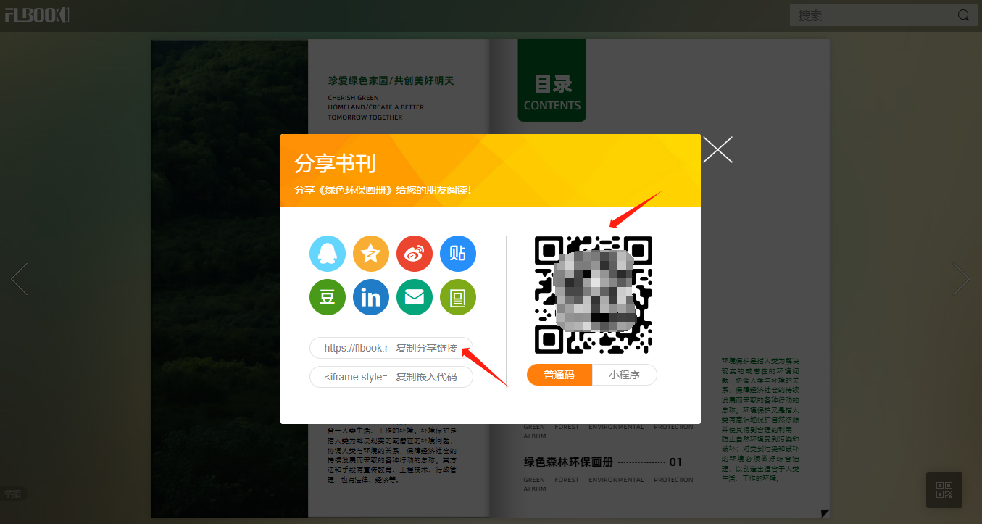The height and width of the screenshot is (524, 982).
Task: Click the QR code image
Action: [x=594, y=295]
